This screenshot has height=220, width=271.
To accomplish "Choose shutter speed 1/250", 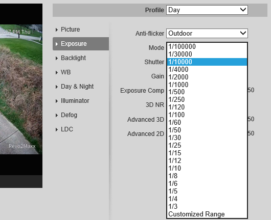I will pyautogui.click(x=207, y=99).
